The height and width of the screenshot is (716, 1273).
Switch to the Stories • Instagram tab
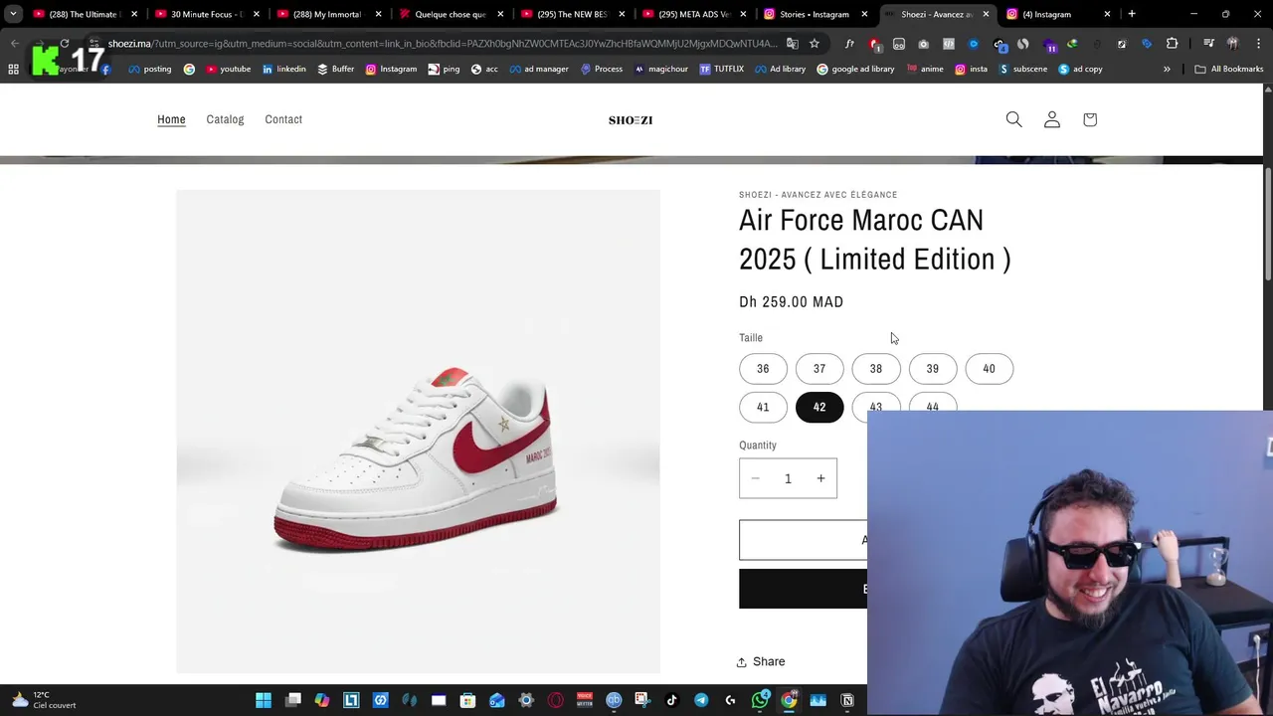click(816, 14)
